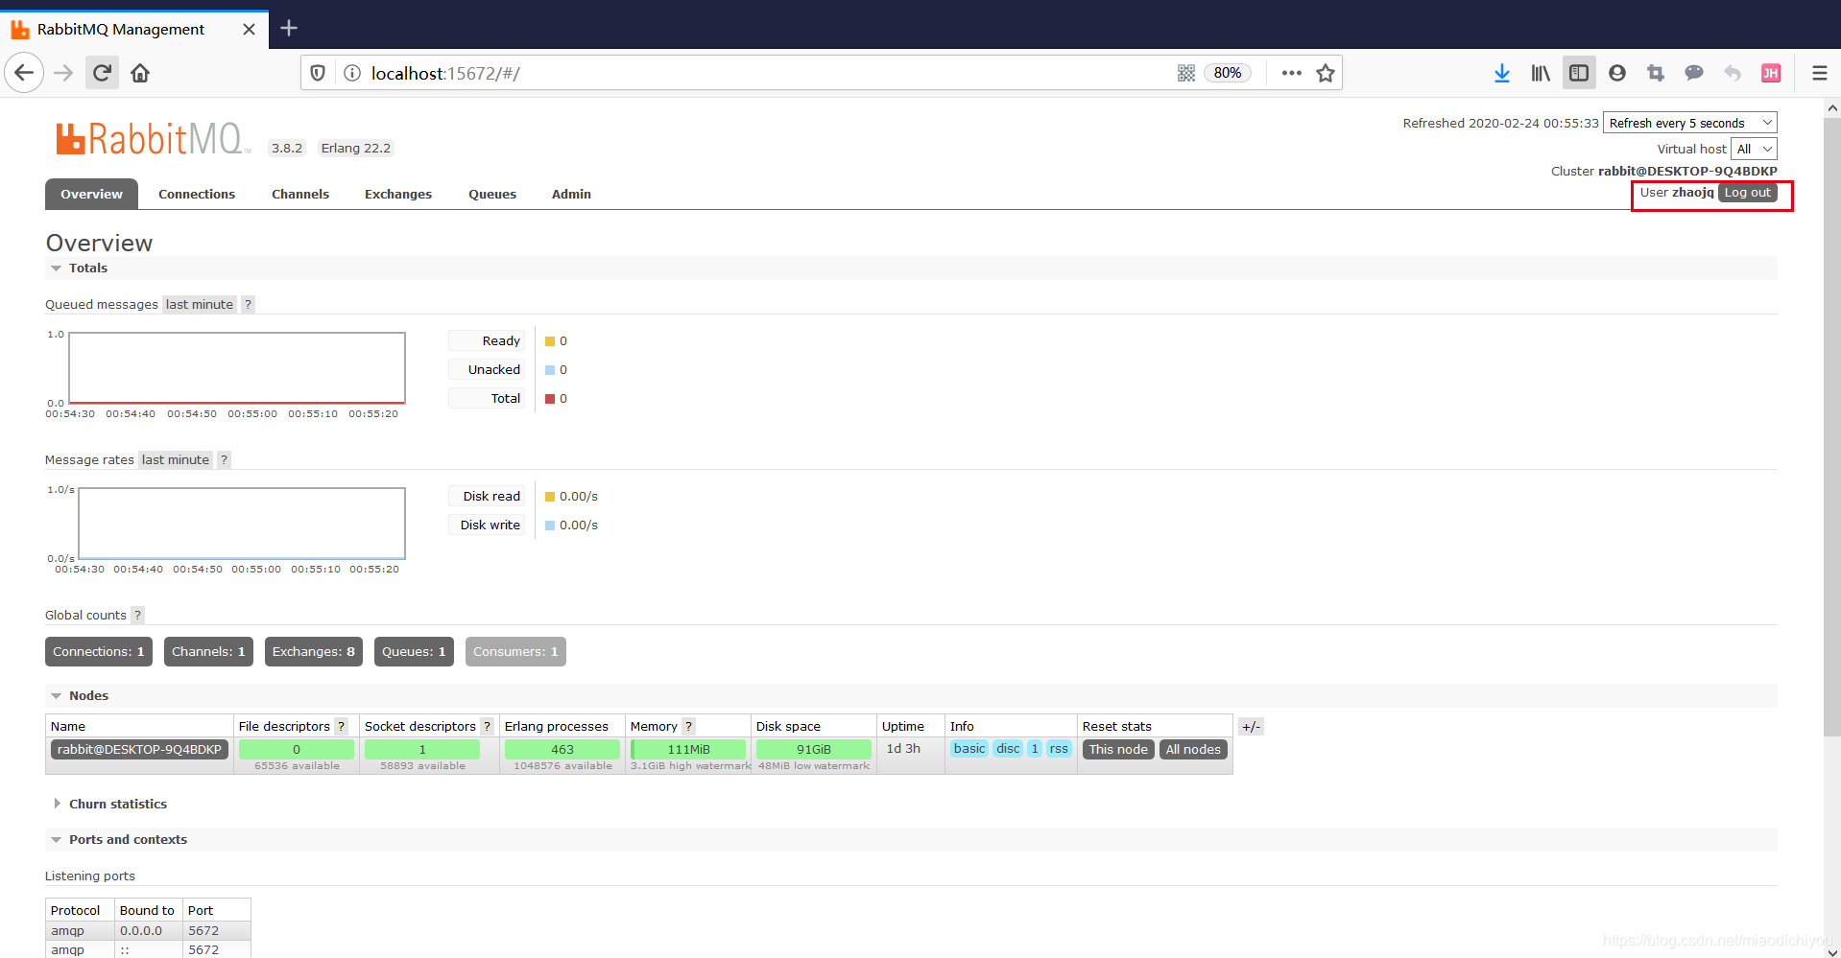Click the Channels: 1 count button
This screenshot has height=958, width=1841.
[x=208, y=651]
